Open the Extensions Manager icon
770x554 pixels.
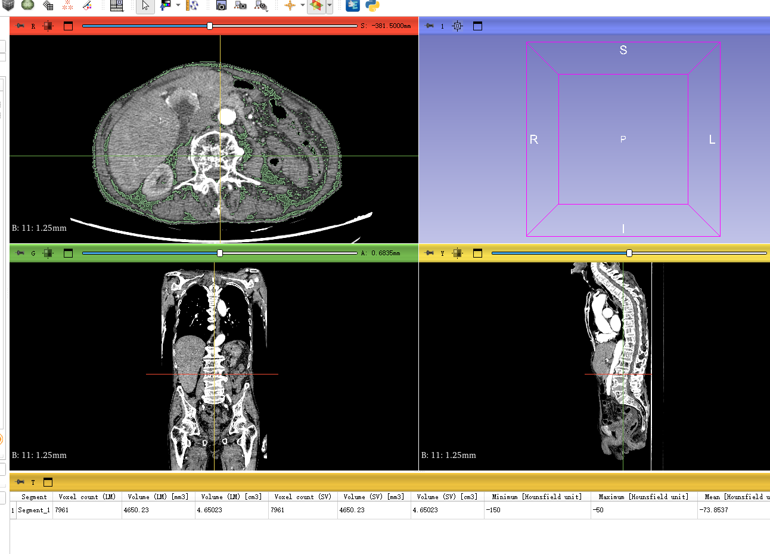click(353, 6)
